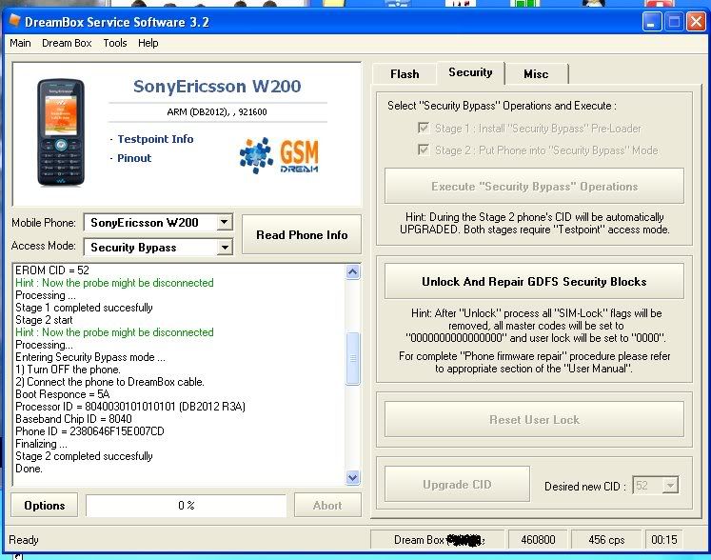Click log line 'Boot Responce = 5A'
This screenshot has height=560, width=711.
coord(63,394)
